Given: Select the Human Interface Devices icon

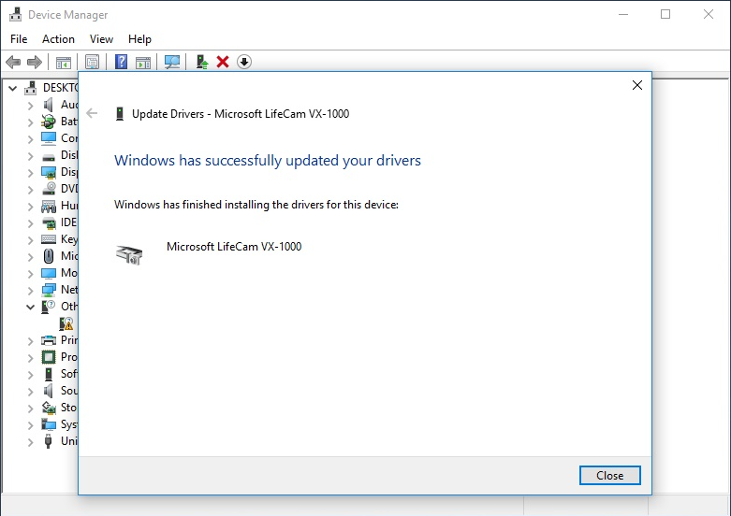Looking at the screenshot, I should pos(49,206).
